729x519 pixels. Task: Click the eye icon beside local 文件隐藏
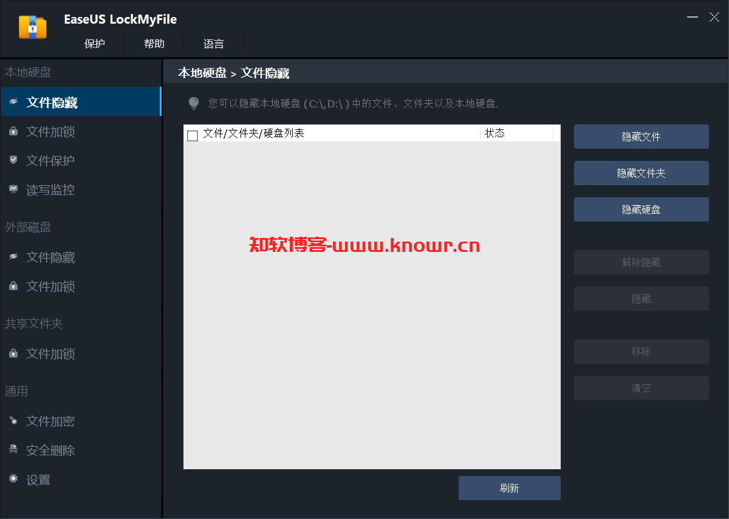click(x=13, y=102)
